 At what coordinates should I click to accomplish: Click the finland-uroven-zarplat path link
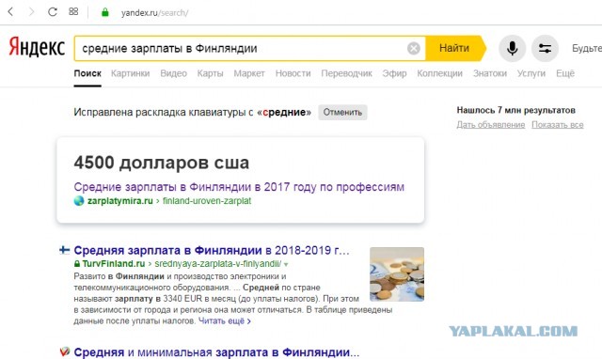click(207, 200)
